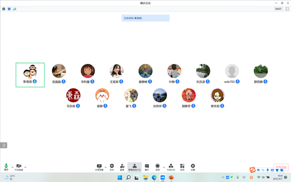
Task: Open the Security settings icon
Action: [x=112, y=166]
